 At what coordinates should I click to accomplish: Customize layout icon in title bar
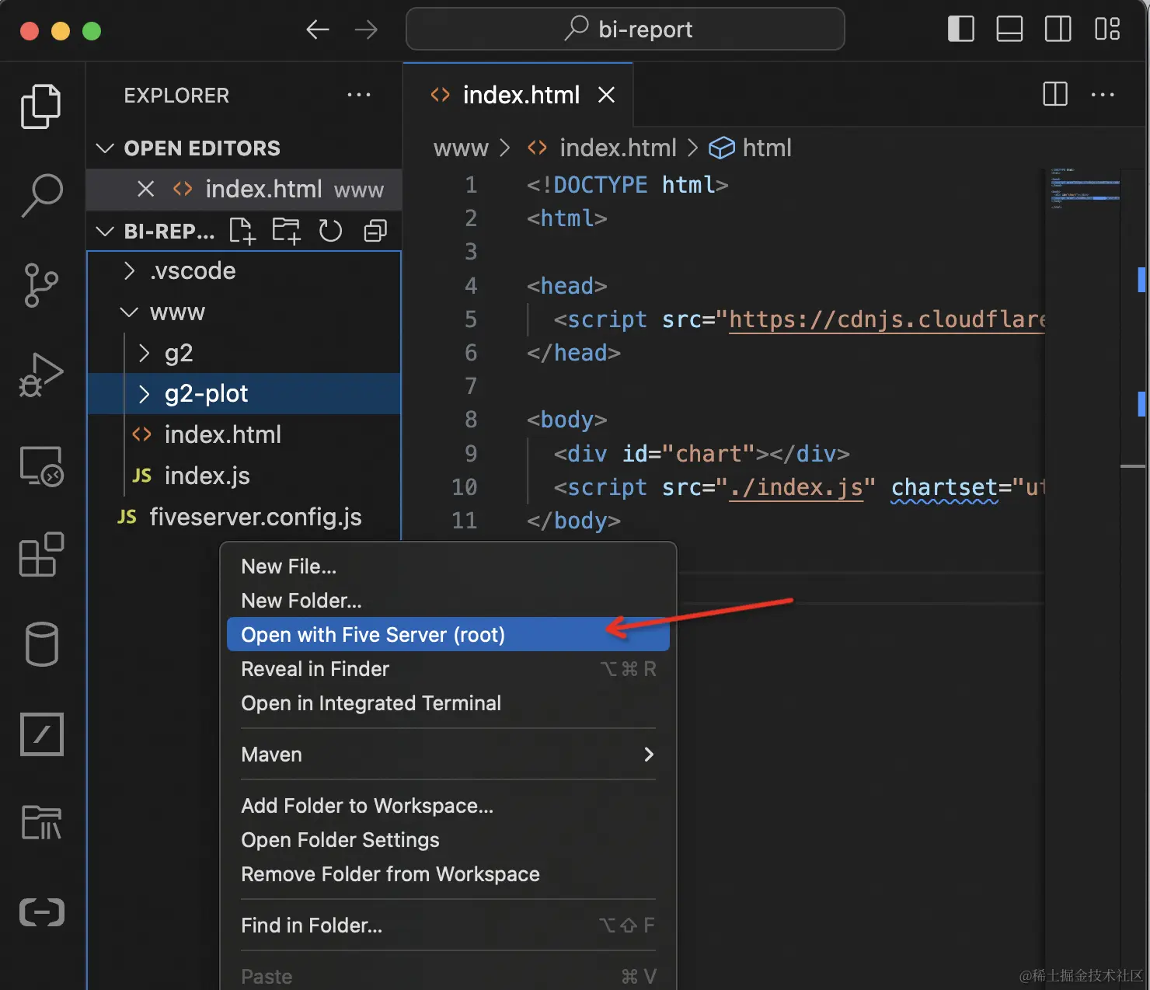(x=1107, y=30)
